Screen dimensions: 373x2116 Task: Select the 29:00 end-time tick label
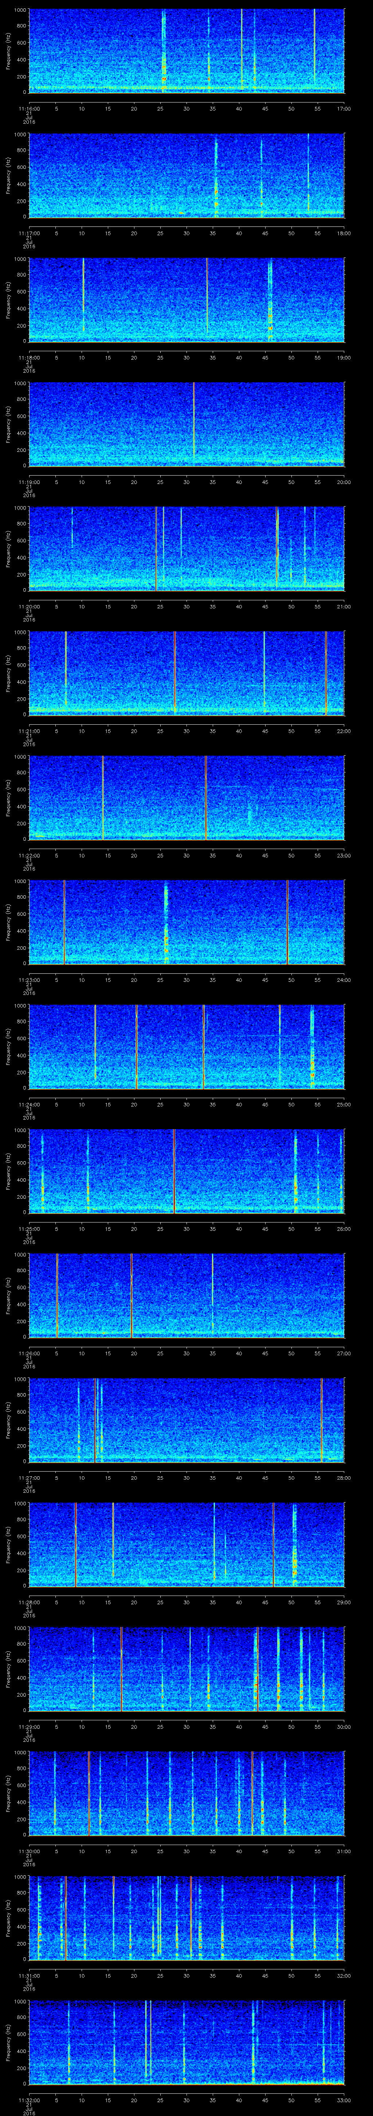(x=343, y=1602)
